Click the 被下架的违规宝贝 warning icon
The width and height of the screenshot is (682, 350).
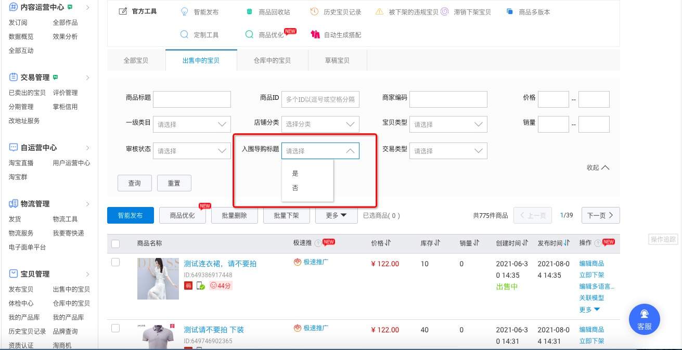coord(379,11)
